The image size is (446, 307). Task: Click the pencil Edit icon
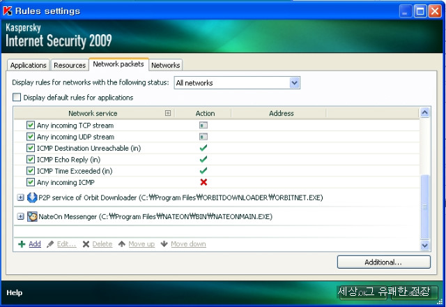[x=50, y=244]
